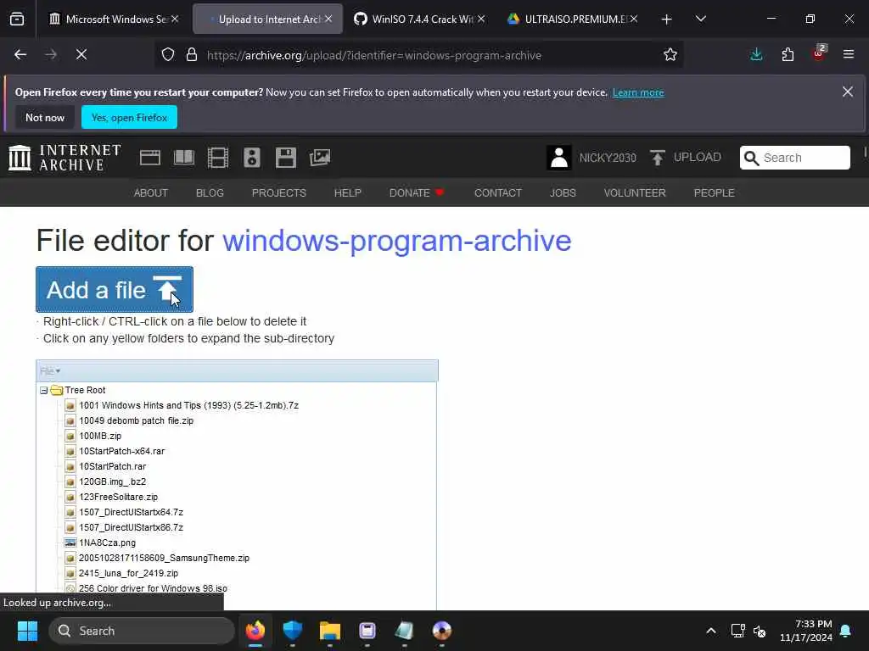Screen dimensions: 869x651
Task: Click the magnifier icon in the archive search box
Action: tap(751, 158)
